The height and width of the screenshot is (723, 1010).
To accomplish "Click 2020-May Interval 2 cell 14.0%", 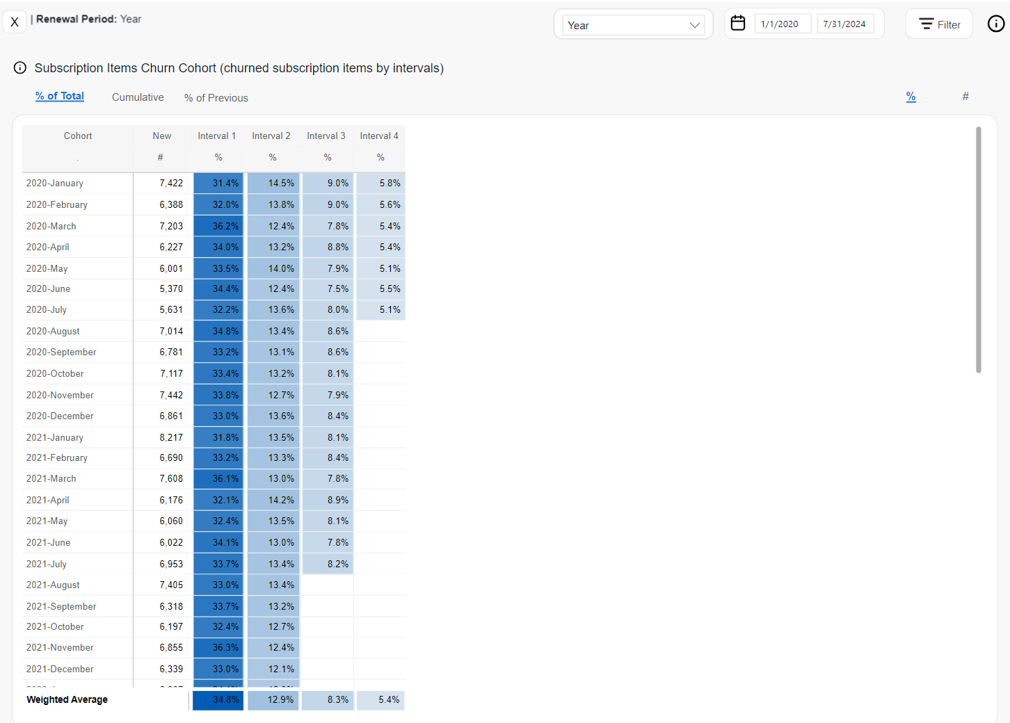I will 273,269.
